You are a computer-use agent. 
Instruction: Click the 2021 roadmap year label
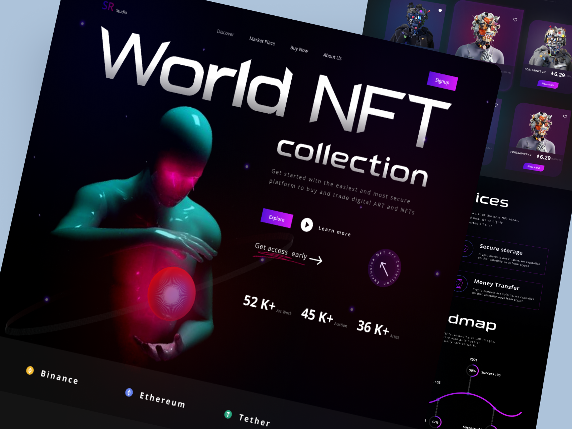point(473,360)
